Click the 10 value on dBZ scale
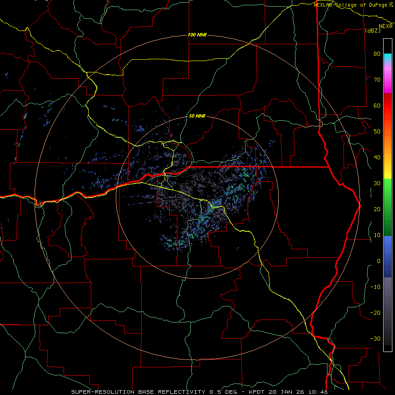The width and height of the screenshot is (395, 395). 377,235
